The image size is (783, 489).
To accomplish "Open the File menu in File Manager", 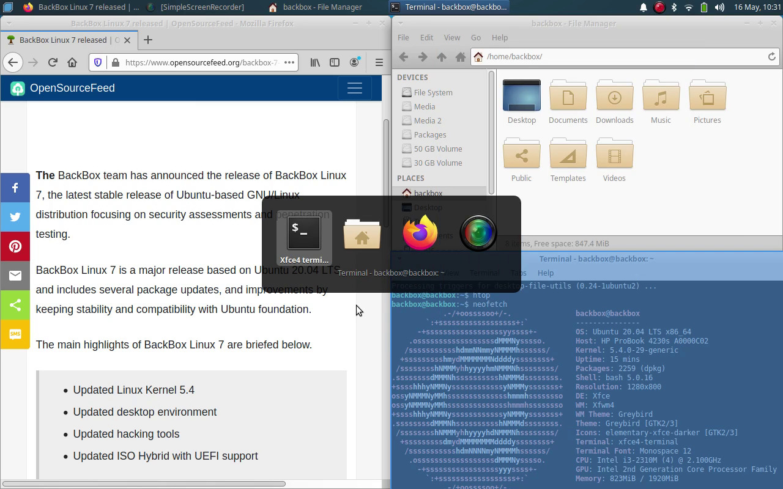I will point(403,37).
